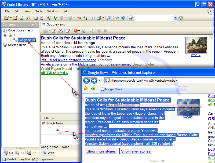Click the binoculars find icon
Image resolution: width=215 pixels, height=163 pixels.
click(x=60, y=31)
